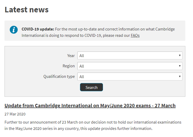Open the Qualification type dropdown
Image resolution: width=193 pixels, height=137 pixels.
point(129,77)
